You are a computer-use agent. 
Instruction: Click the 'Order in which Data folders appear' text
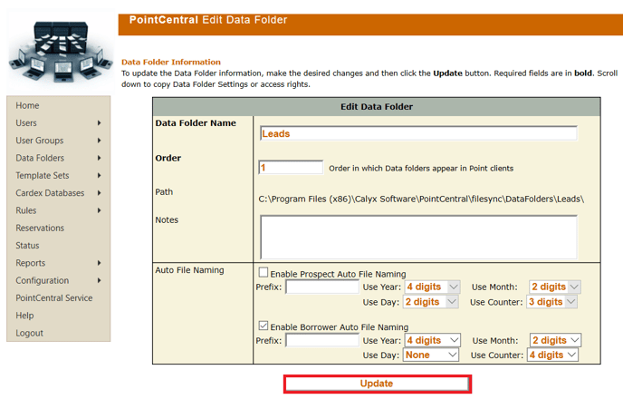tap(421, 169)
